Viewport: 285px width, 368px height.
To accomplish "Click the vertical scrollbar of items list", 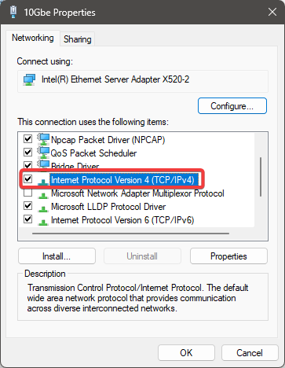I will click(261, 177).
